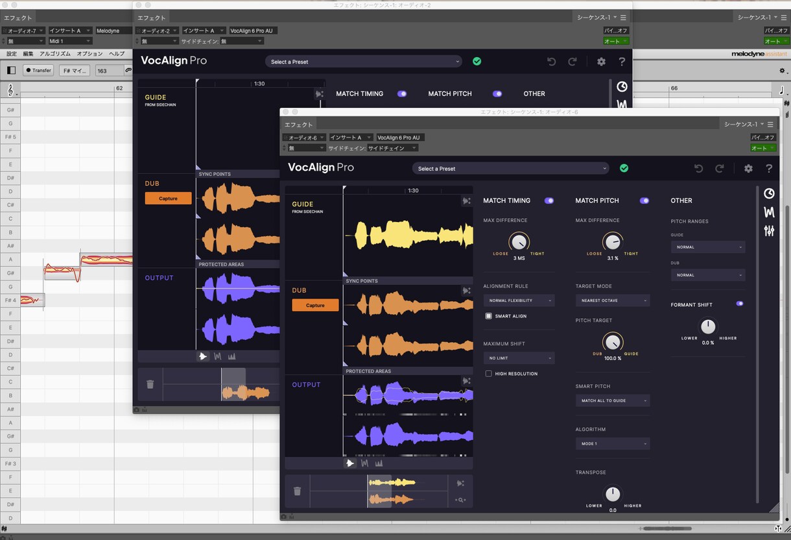Viewport: 791px width, 540px height.
Task: Click オート button in front effect window
Action: click(x=763, y=148)
